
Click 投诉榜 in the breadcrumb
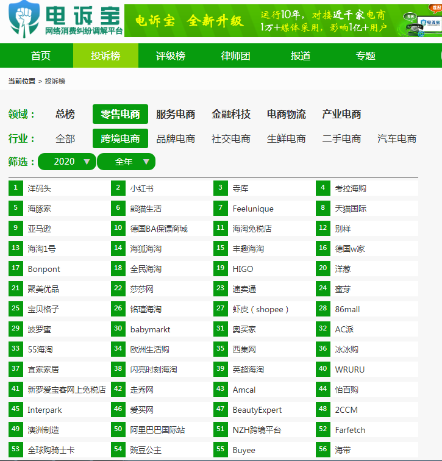(x=55, y=81)
